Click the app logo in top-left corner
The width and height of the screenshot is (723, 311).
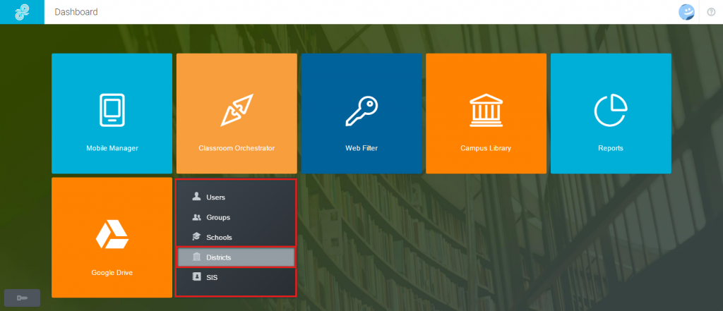(22, 12)
